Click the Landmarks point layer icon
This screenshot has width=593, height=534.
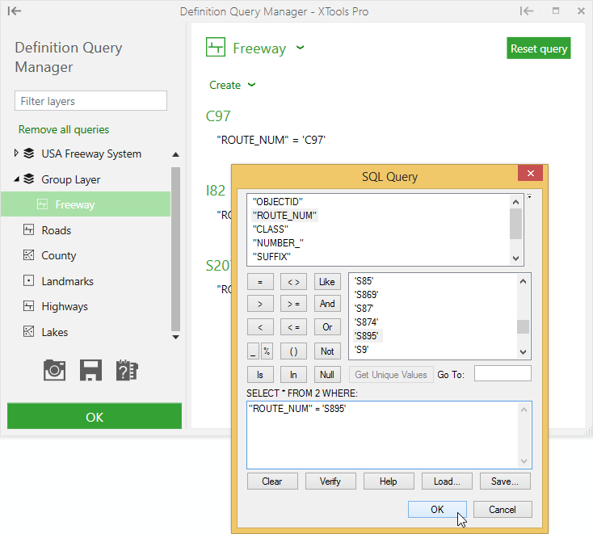[x=29, y=280]
